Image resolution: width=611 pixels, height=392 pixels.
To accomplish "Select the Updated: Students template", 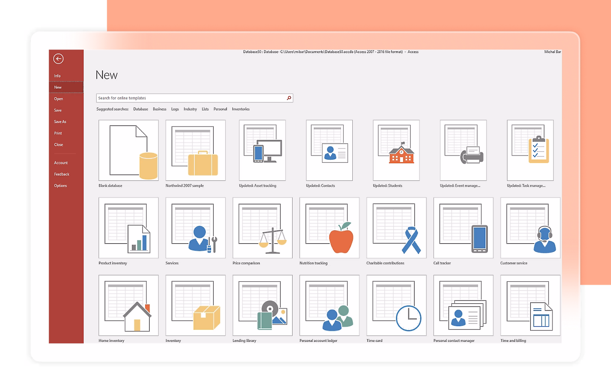I will click(x=396, y=151).
